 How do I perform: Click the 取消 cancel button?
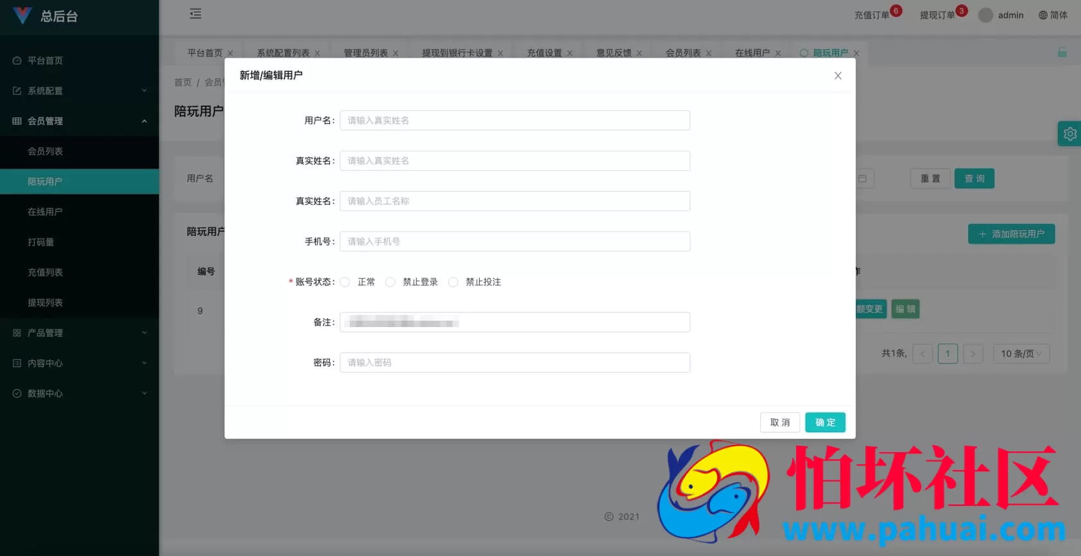click(780, 423)
